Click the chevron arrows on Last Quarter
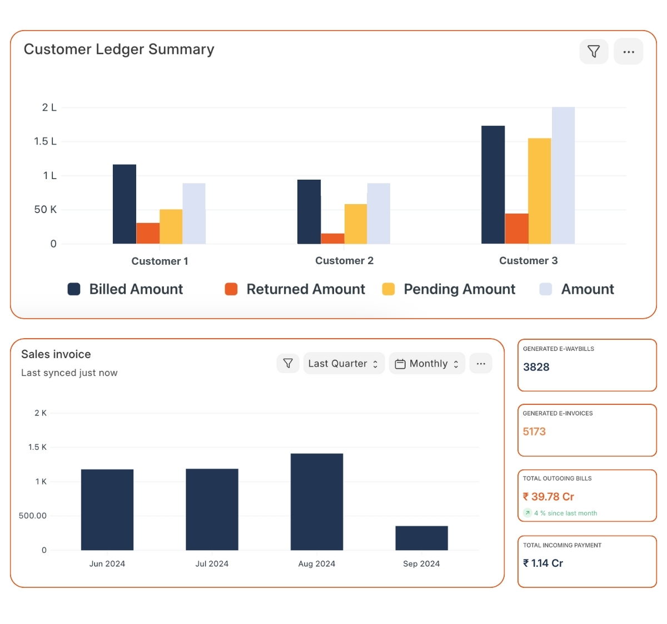 tap(376, 364)
